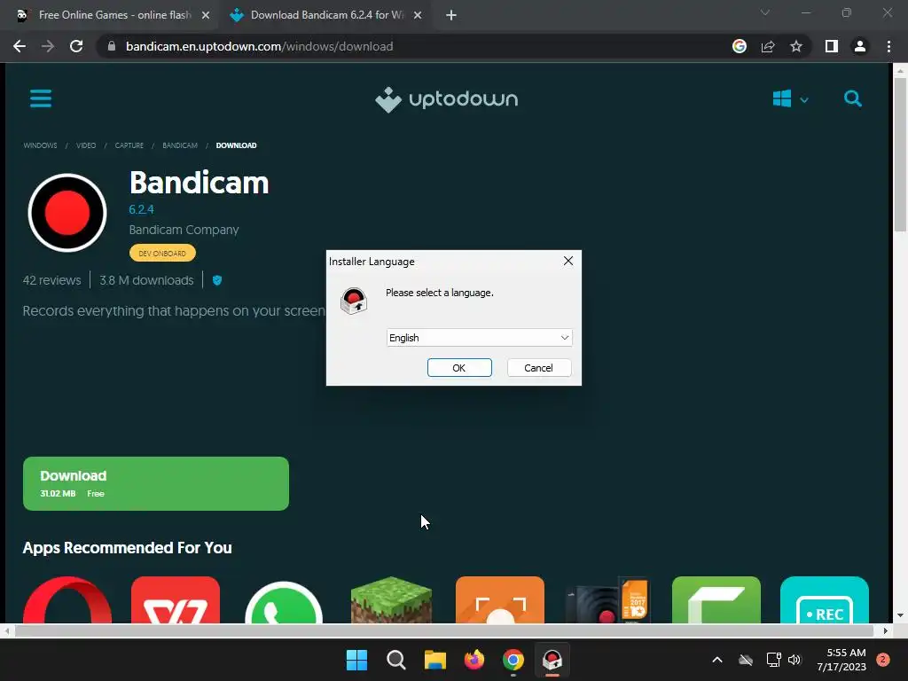This screenshot has height=681, width=908.
Task: Open the WhatsApp recommended app
Action: click(x=284, y=600)
